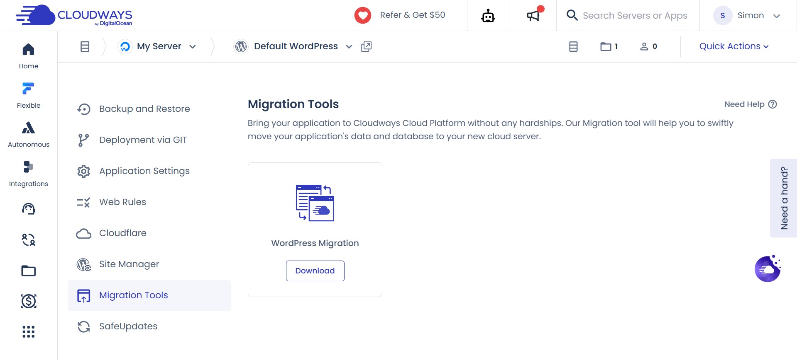
Task: Click the Simon user avatar
Action: click(722, 15)
